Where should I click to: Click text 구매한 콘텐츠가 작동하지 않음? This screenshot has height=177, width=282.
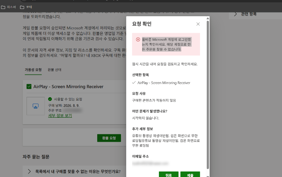(x=154, y=100)
